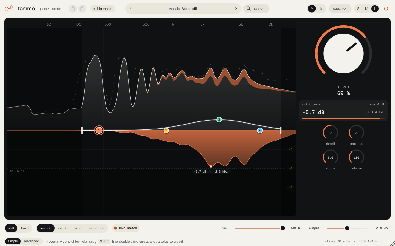Click the tammo logo icon
The image size is (395, 246).
(x=9, y=9)
